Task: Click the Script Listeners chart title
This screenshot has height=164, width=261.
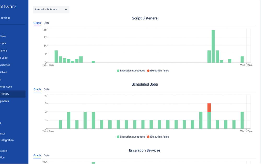Action: point(145,18)
